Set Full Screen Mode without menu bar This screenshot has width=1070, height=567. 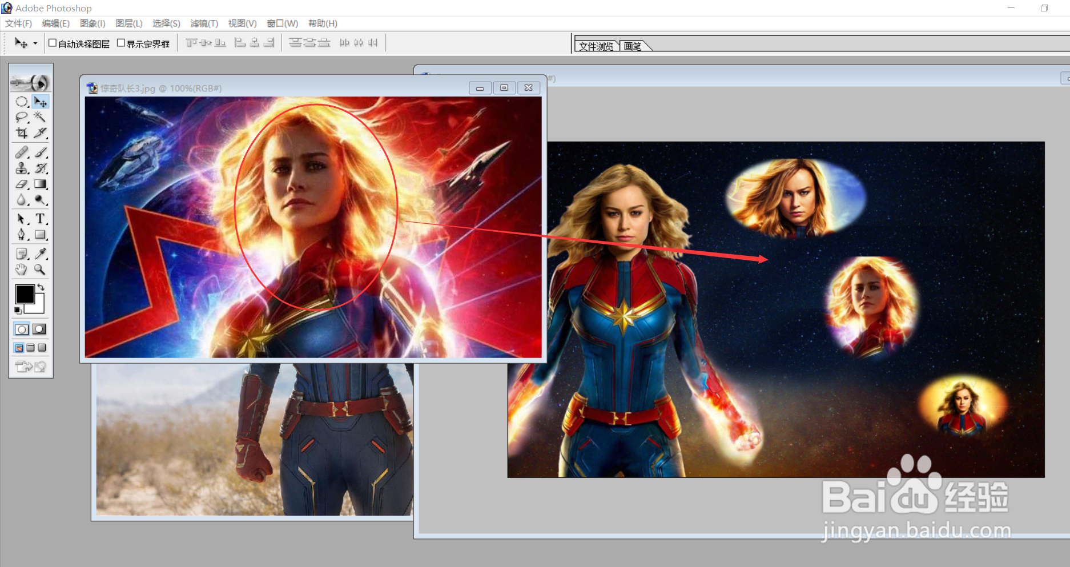(x=42, y=348)
